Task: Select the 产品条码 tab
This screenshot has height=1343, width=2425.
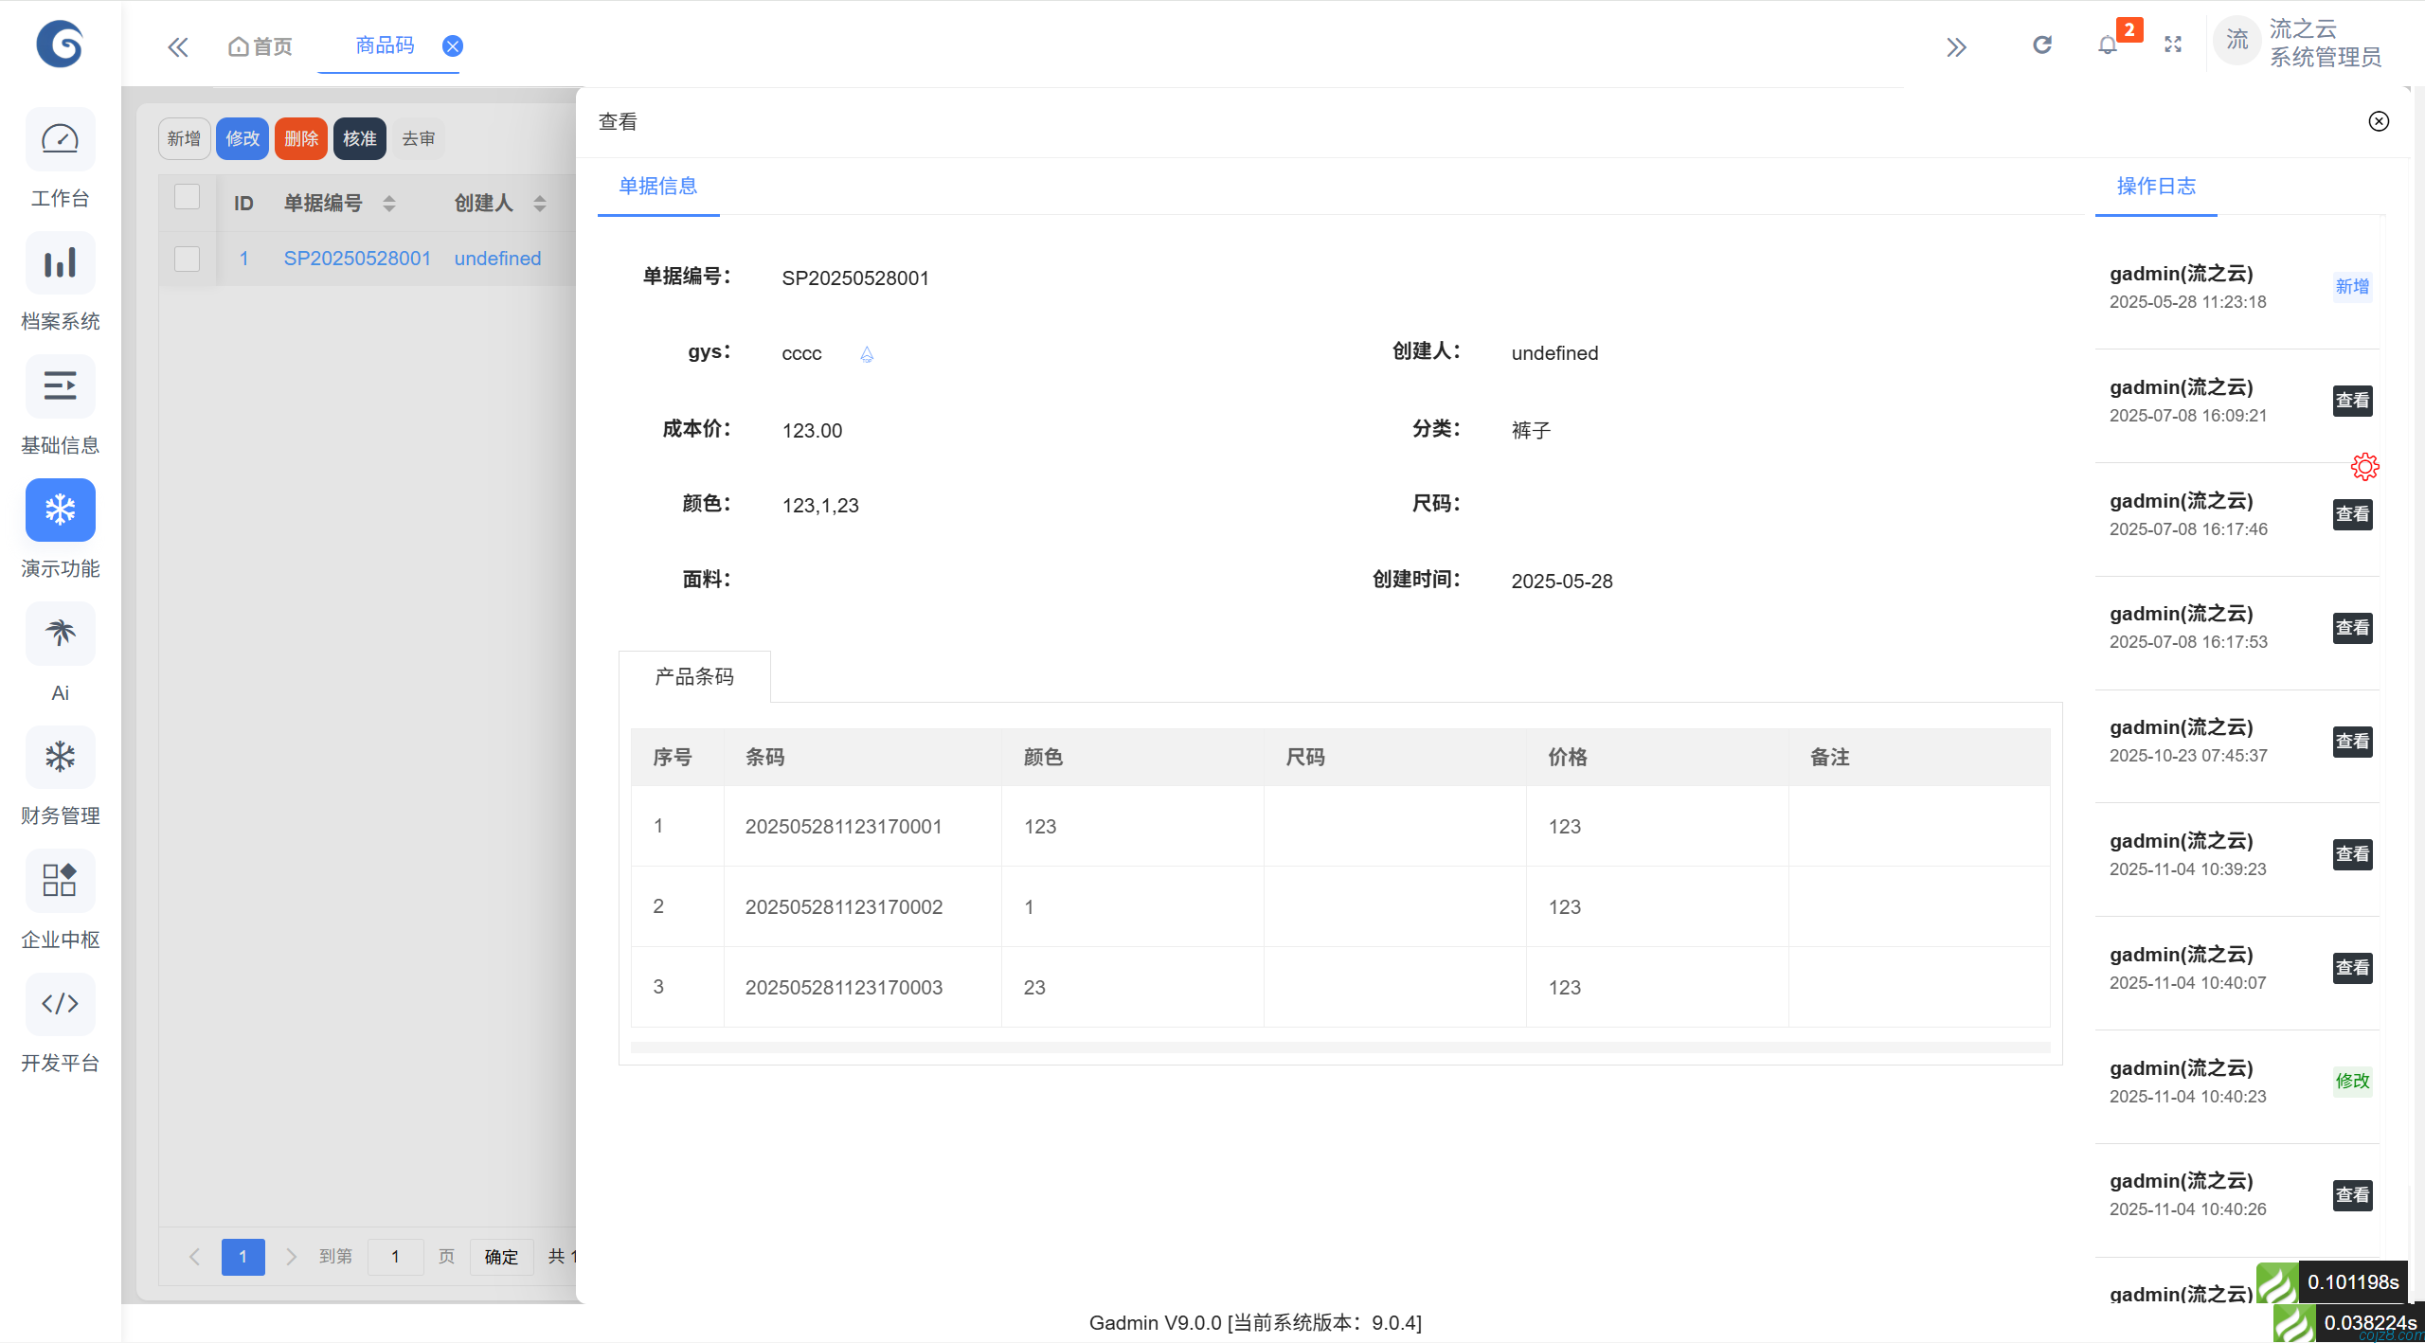Action: 694,676
